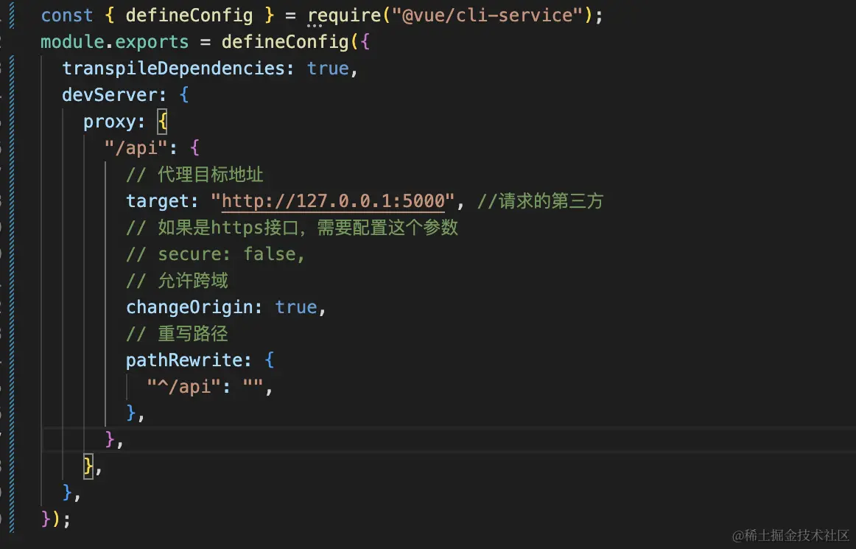Click the transpileDependencies property name
This screenshot has width=856, height=549.
click(x=177, y=68)
